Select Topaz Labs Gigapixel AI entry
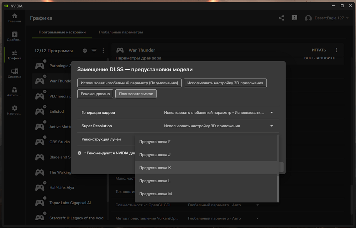 pos(70,203)
